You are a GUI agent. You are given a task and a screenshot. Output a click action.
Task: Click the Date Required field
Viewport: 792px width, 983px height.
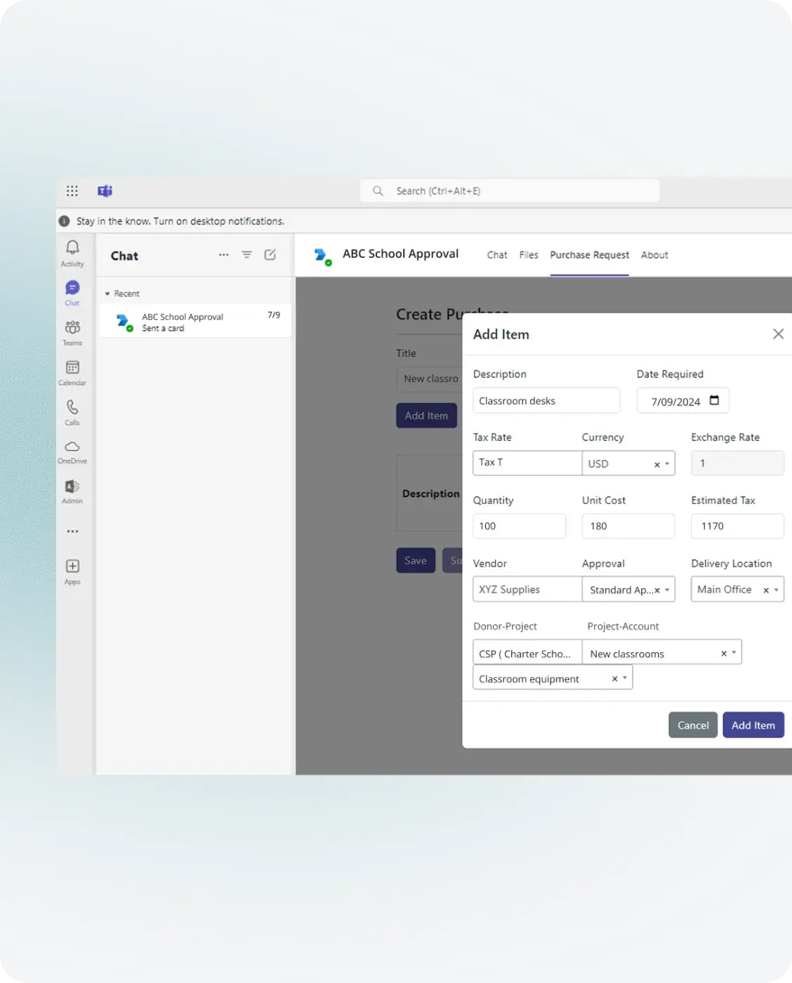click(x=682, y=401)
